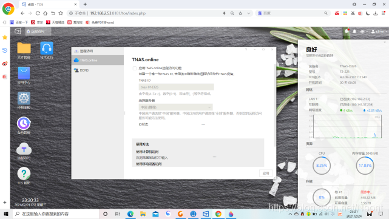Click the network speed graph

[347, 127]
